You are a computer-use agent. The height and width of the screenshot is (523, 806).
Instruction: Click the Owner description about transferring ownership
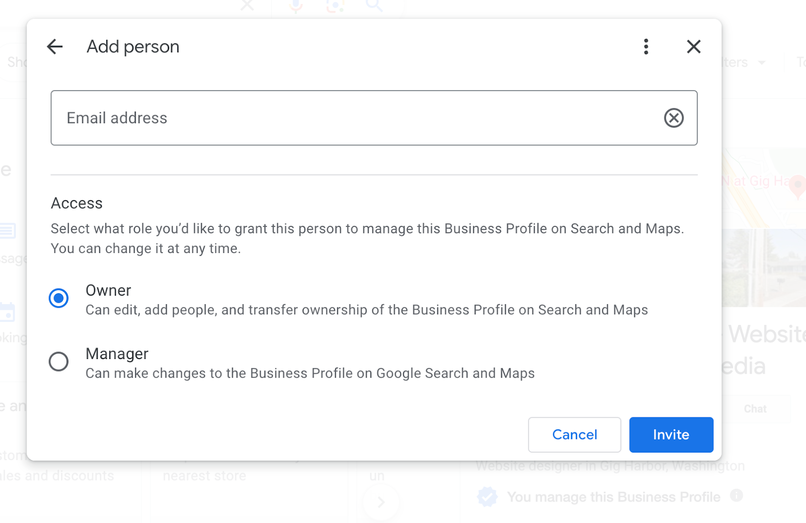(x=367, y=310)
